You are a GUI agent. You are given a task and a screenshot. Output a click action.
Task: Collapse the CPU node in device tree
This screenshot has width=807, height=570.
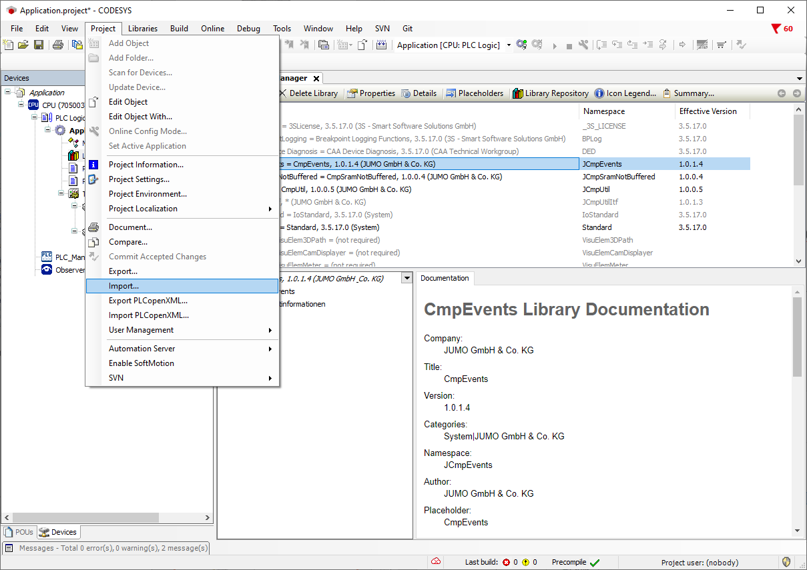22,105
